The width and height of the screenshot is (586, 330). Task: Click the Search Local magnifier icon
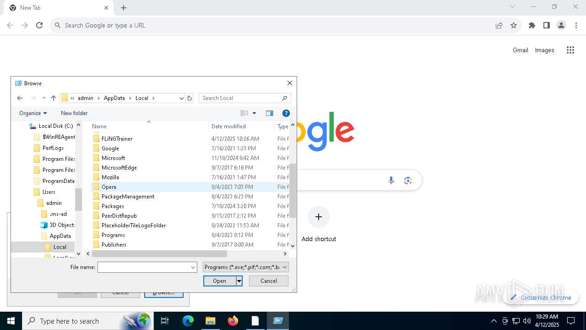click(284, 98)
